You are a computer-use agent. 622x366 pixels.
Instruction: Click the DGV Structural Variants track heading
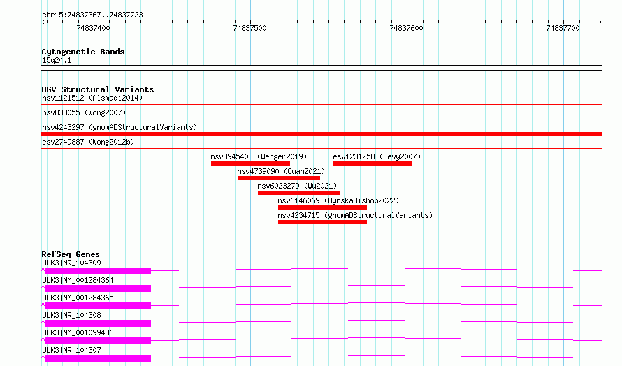point(98,89)
